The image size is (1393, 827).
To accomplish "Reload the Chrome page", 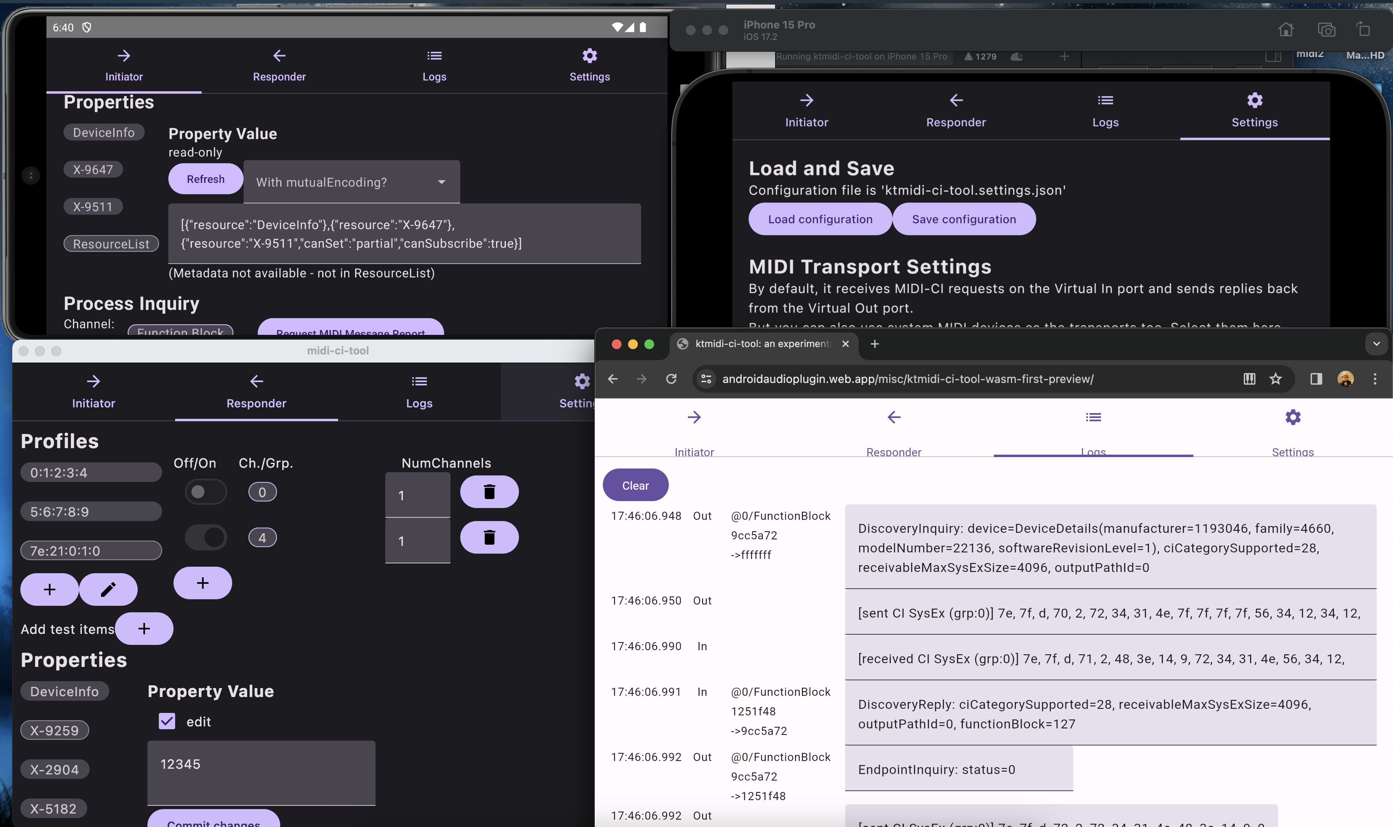I will 671,379.
